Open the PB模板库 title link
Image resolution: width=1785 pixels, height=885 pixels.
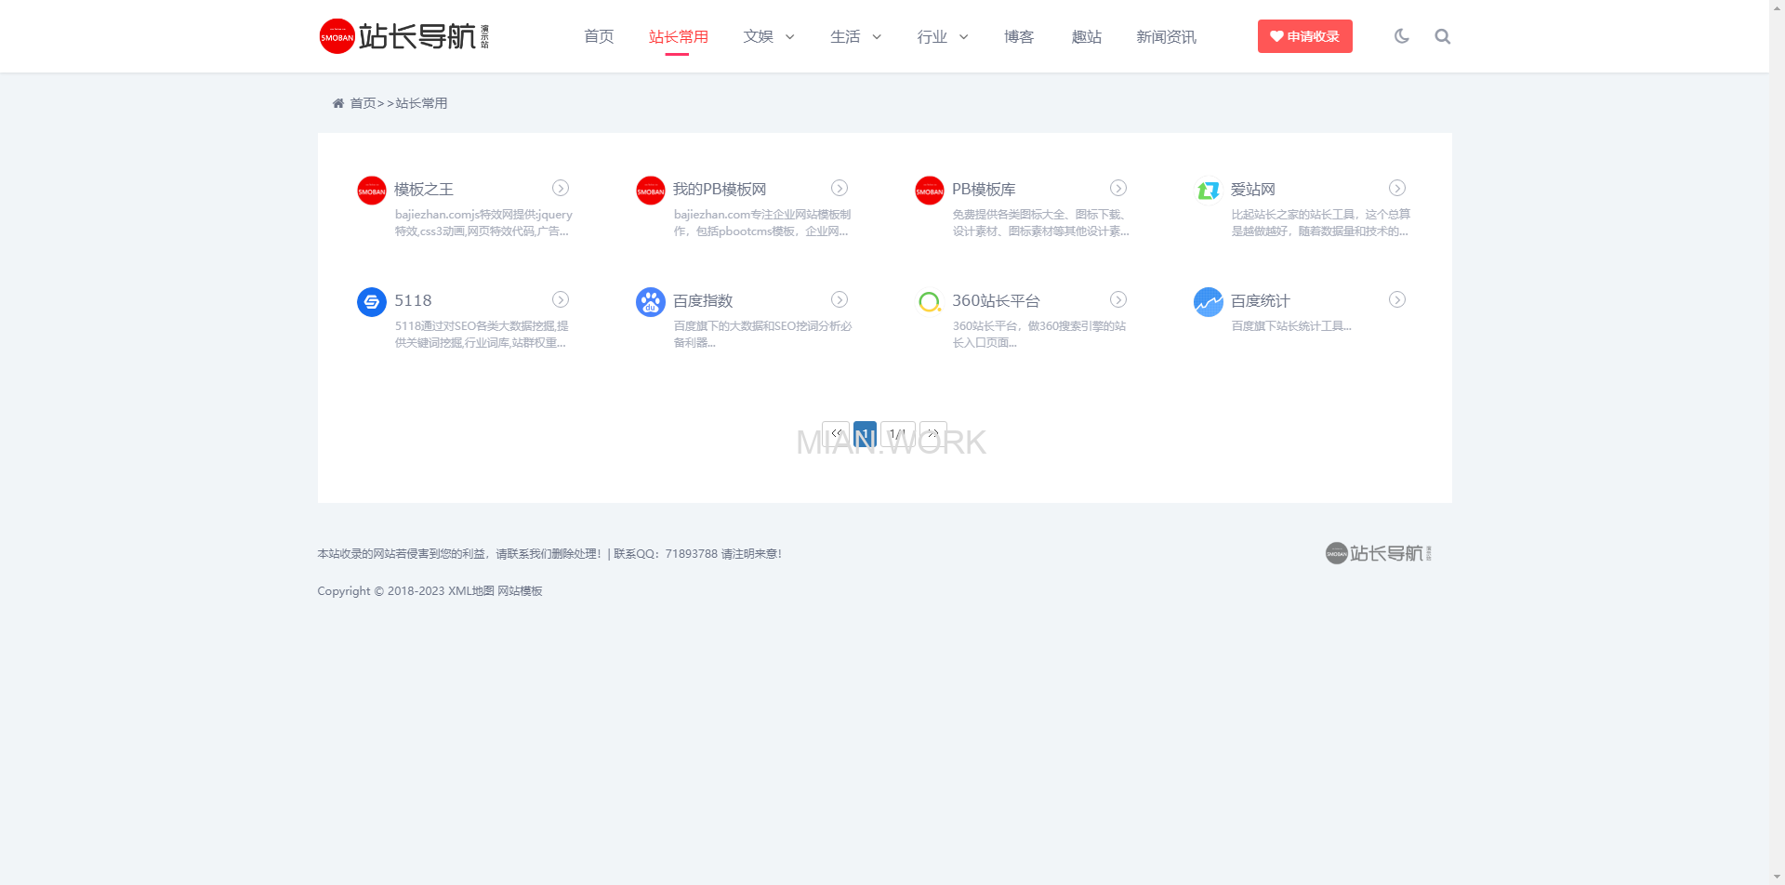point(984,189)
